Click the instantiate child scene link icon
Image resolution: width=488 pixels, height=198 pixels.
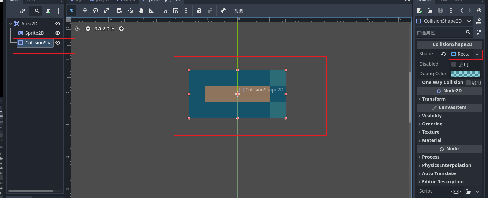(x=23, y=11)
